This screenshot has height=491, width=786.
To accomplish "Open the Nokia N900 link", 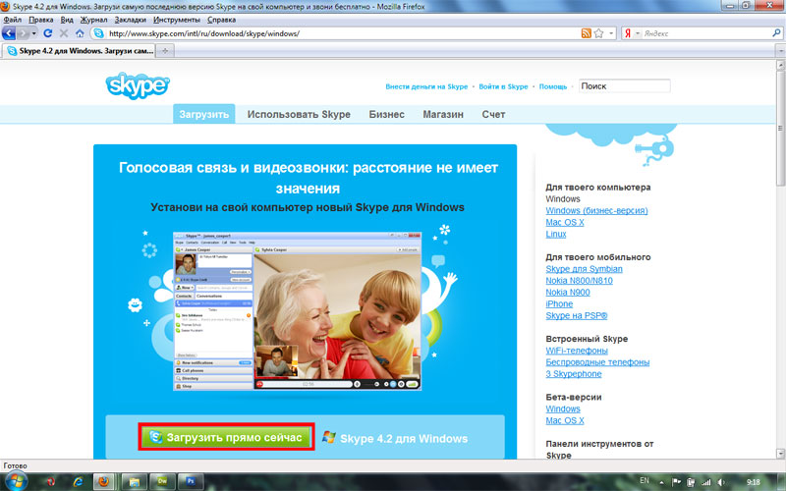I will [568, 292].
